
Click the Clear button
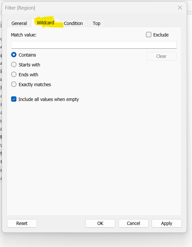161,56
